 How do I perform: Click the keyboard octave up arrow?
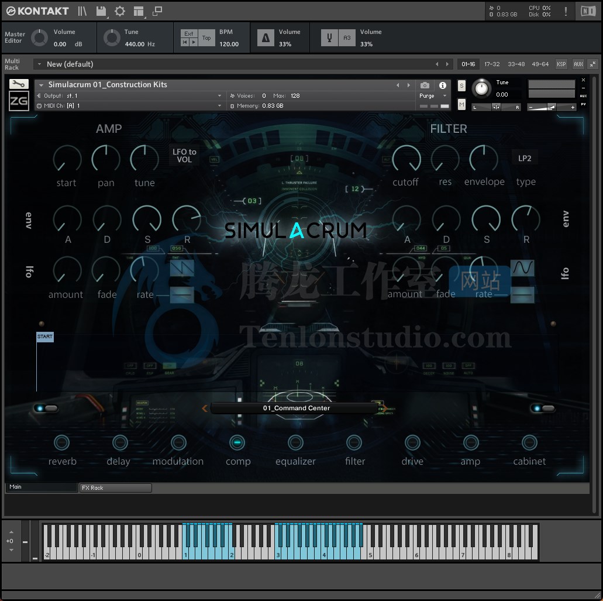pyautogui.click(x=11, y=532)
